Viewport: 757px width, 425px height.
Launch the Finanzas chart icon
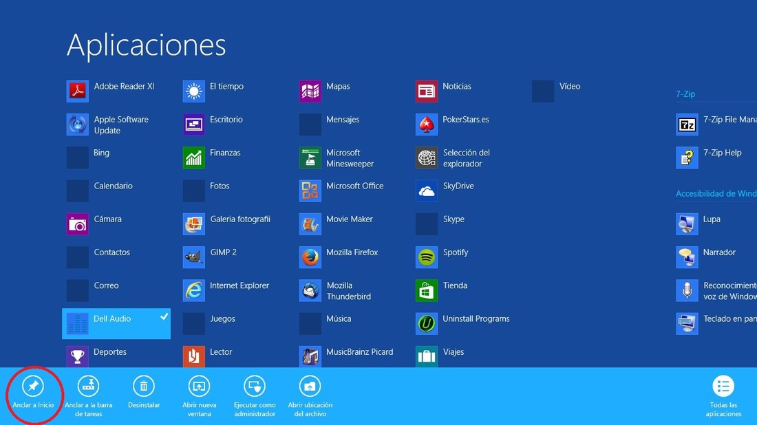193,157
